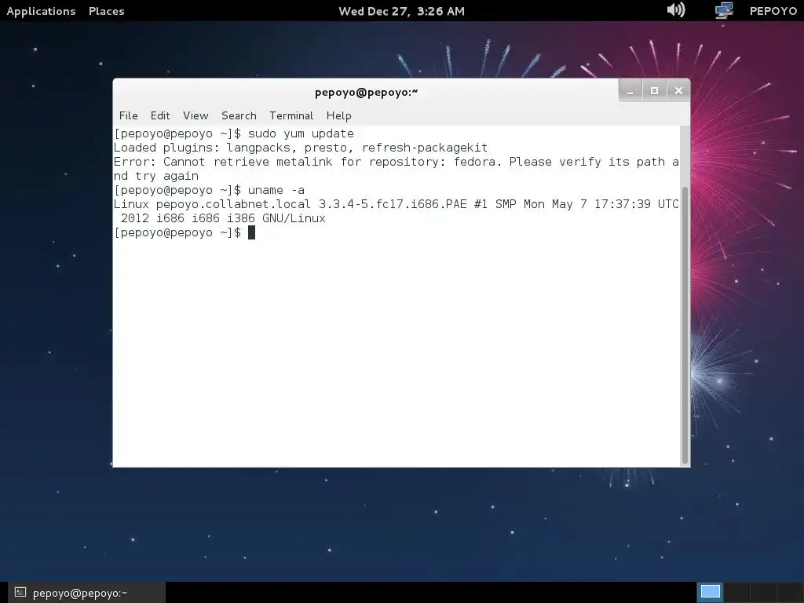Open the Terminal menu in menubar

(x=291, y=115)
